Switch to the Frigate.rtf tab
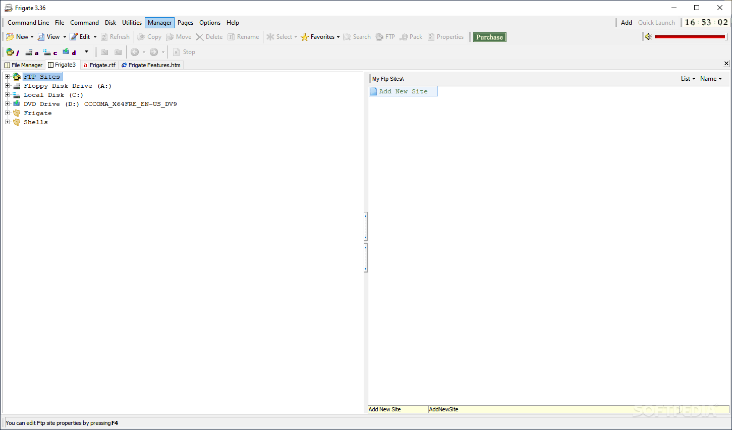 pos(99,65)
